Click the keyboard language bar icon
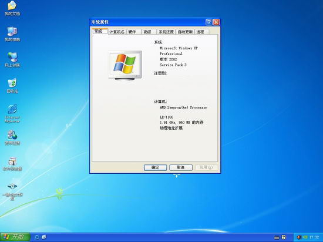 coord(277,237)
